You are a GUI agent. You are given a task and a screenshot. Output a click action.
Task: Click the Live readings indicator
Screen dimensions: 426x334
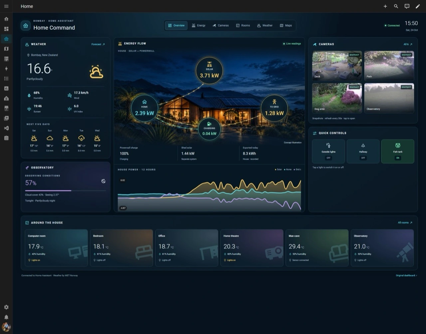point(292,44)
